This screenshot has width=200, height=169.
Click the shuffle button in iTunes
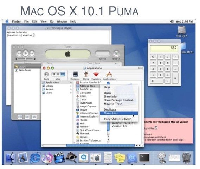27,117
